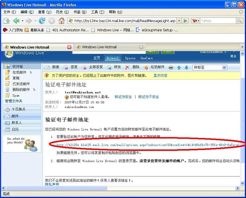Click the empty arrow next to 删除的邮件 folder

(34, 90)
